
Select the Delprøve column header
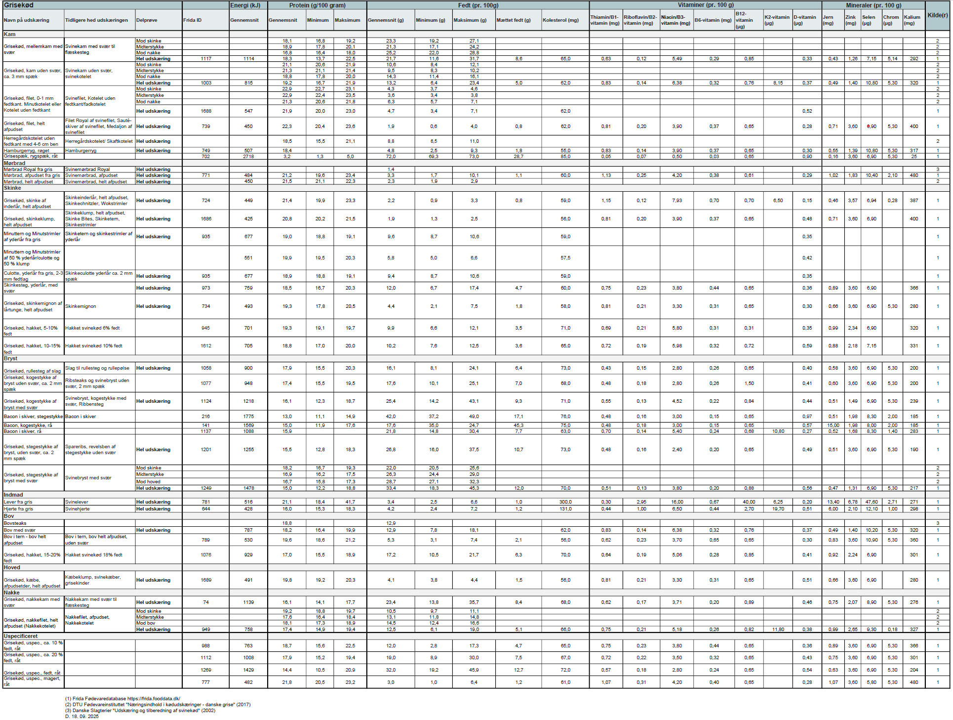[147, 20]
